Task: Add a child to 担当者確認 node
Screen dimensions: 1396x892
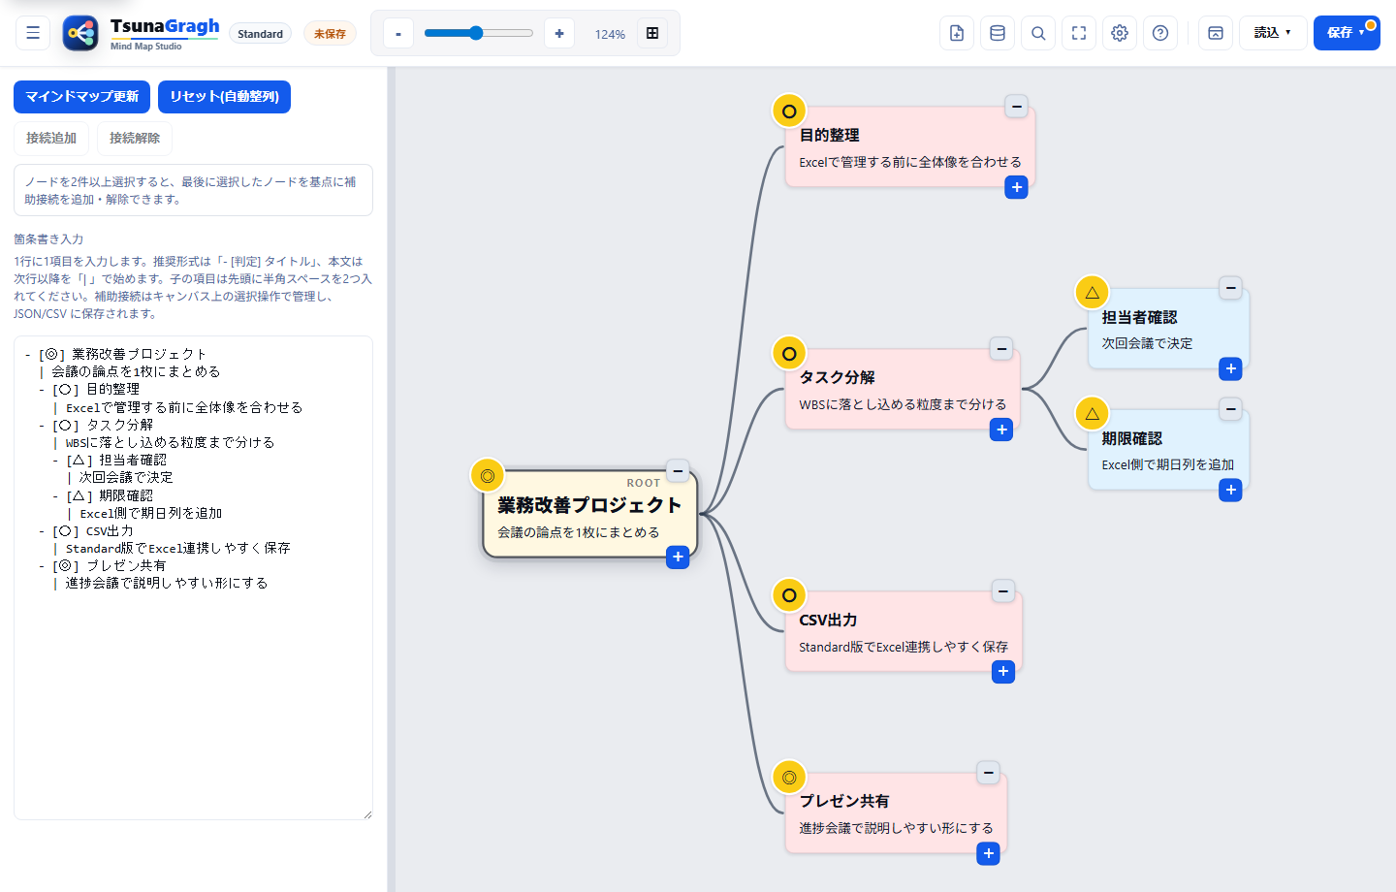Action: tap(1230, 368)
